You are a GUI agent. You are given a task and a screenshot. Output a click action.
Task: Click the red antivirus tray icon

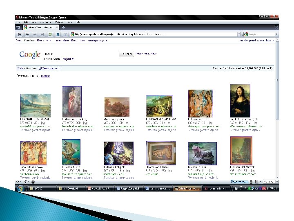tap(264, 188)
